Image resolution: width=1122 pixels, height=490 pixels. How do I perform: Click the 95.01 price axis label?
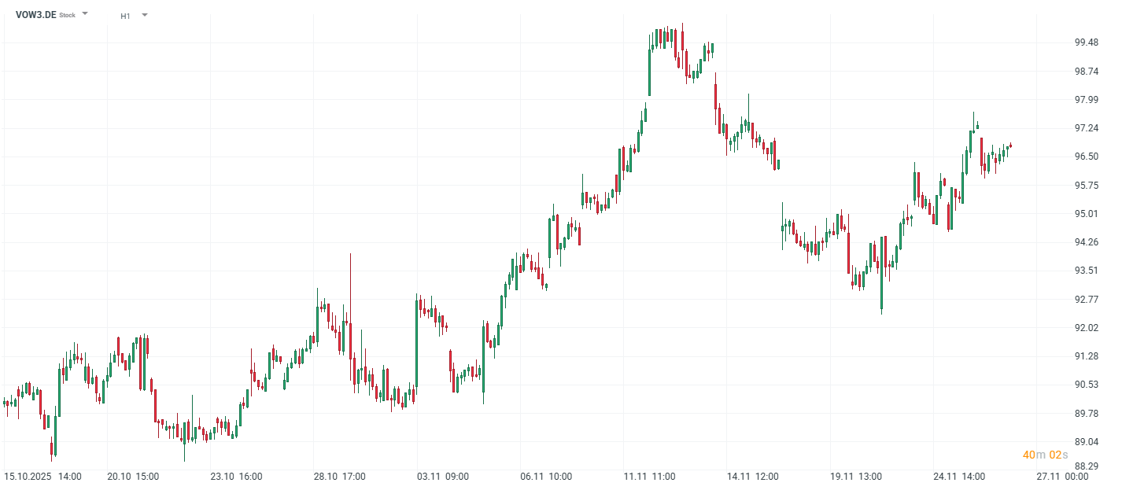(1086, 214)
